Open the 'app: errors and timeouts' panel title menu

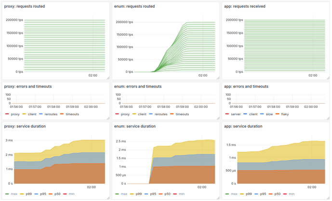point(246,87)
